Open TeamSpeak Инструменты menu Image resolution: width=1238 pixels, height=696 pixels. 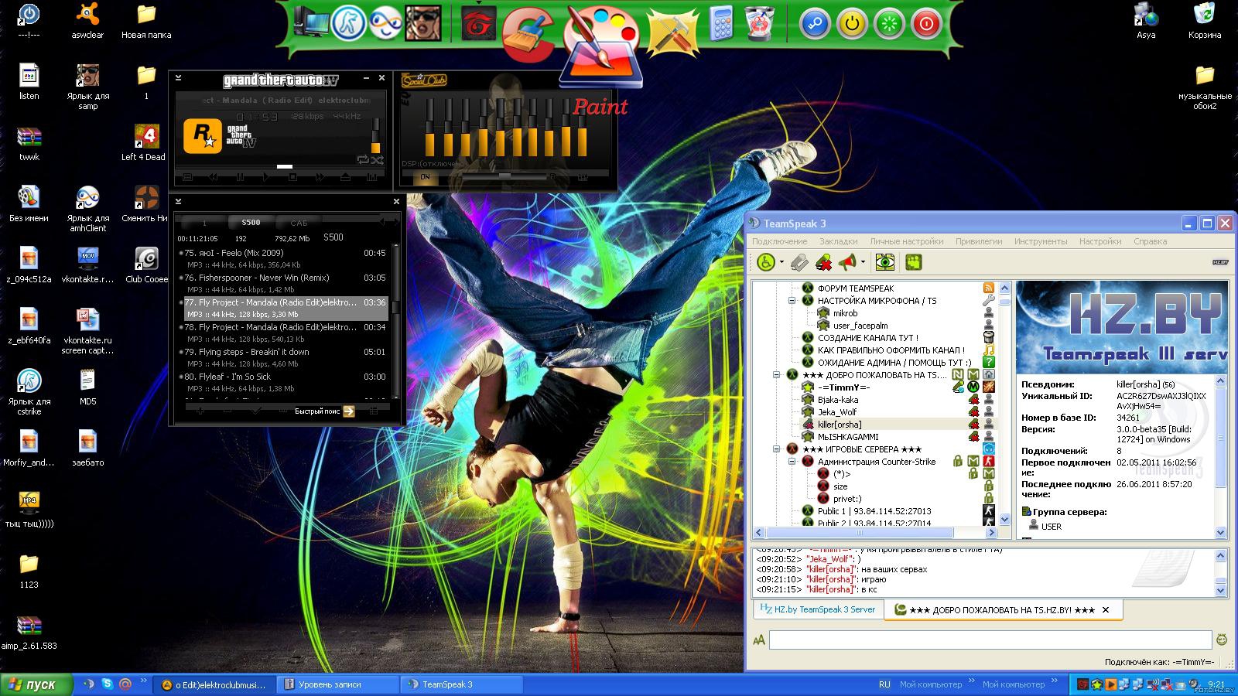(1040, 241)
